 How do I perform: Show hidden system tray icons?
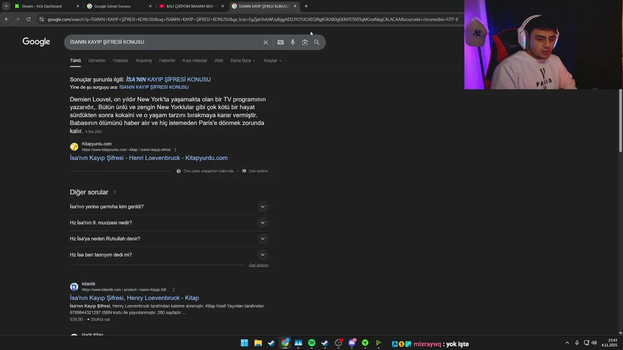tap(567, 343)
